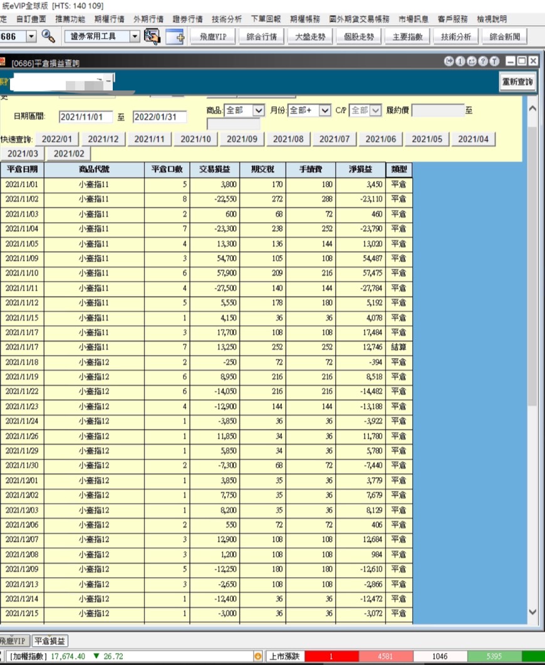This screenshot has height=665, width=545.
Task: Click the screen capture icon on the toolbar
Action: (x=152, y=36)
